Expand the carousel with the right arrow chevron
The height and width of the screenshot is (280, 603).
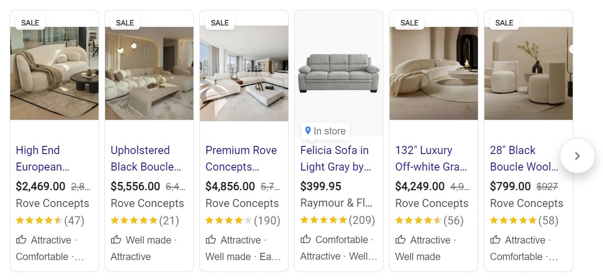click(x=578, y=156)
